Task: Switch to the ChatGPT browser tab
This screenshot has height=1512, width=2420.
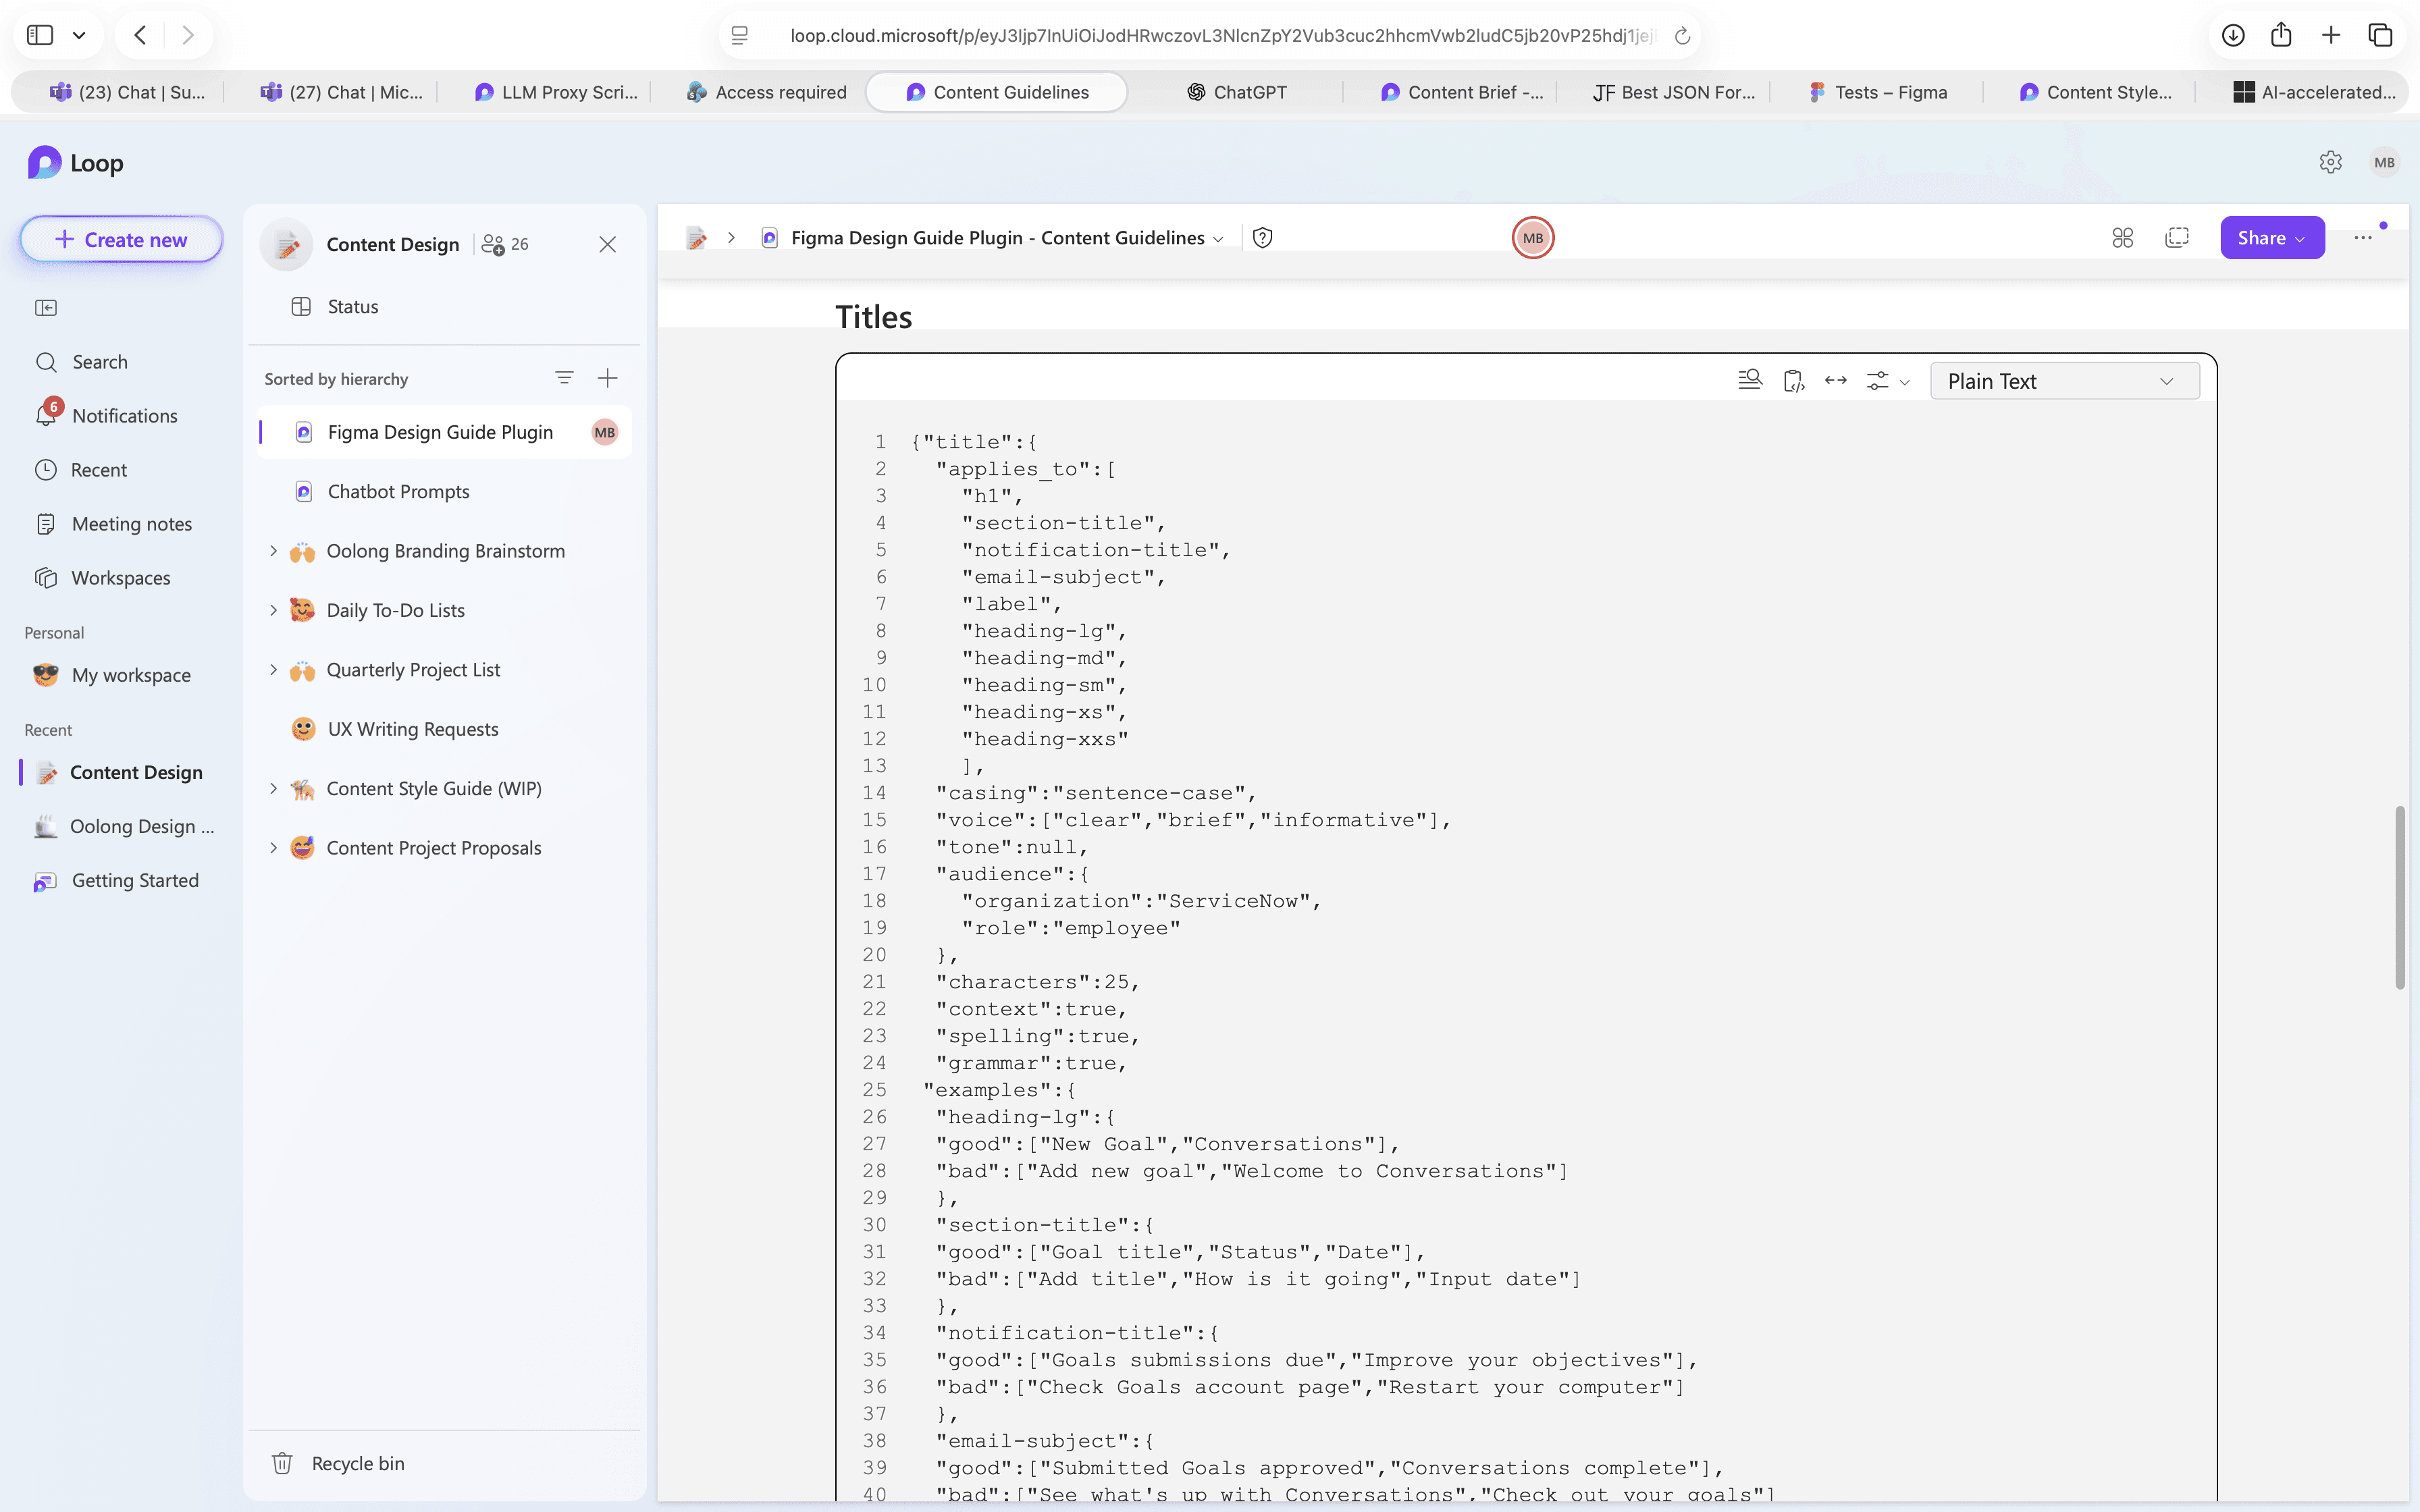Action: [1237, 92]
